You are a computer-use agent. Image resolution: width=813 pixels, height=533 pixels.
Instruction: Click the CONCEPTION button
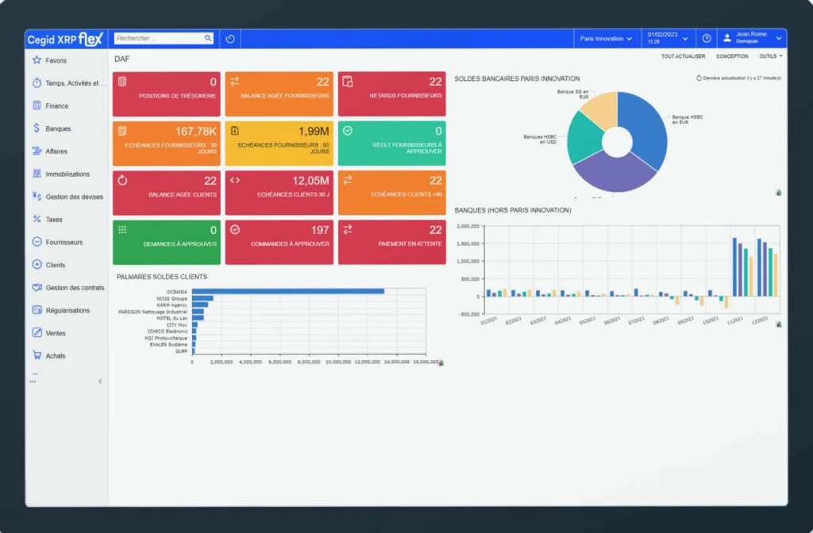[x=732, y=56]
